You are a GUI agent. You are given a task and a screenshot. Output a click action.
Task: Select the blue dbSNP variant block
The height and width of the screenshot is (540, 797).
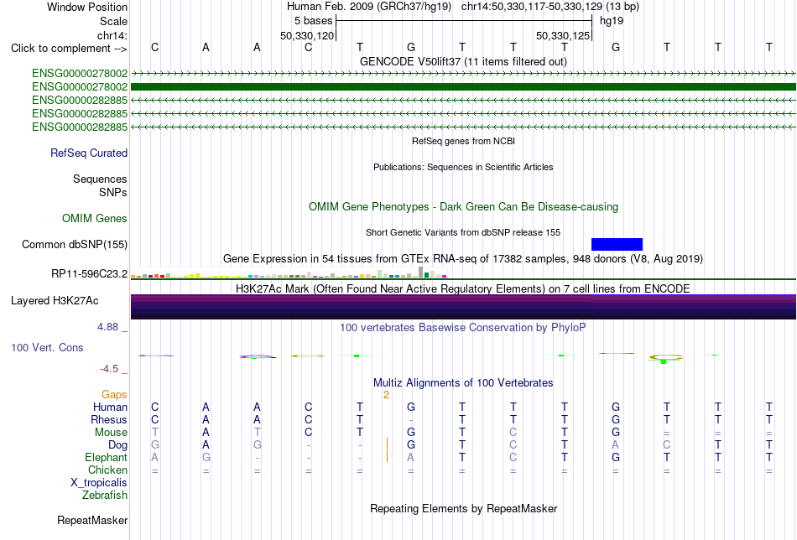pos(617,244)
